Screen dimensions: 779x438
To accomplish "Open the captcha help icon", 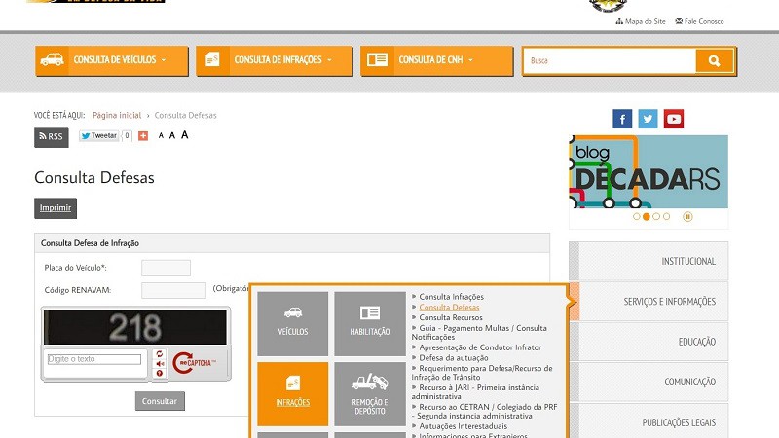I will [x=160, y=374].
